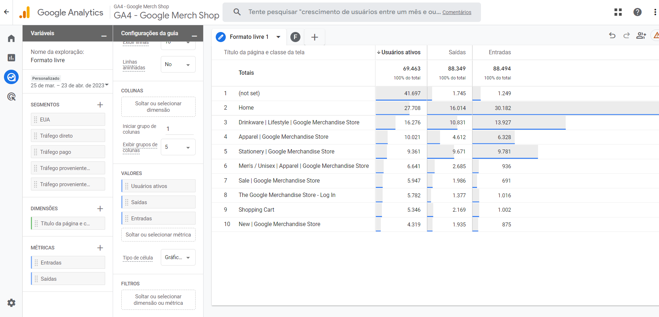
Task: Click the pencil icon on Formato livre tab
Action: click(221, 37)
